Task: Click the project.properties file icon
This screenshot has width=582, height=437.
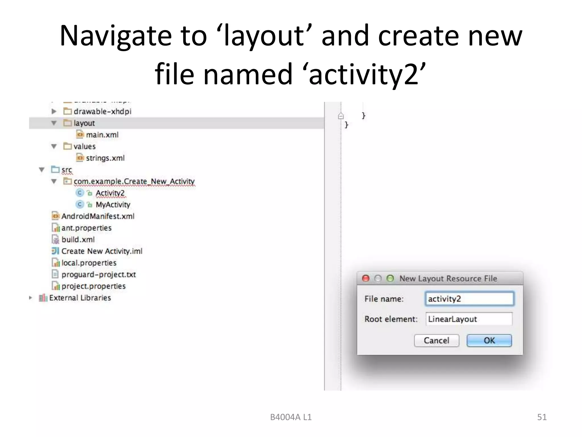Action: coord(55,286)
